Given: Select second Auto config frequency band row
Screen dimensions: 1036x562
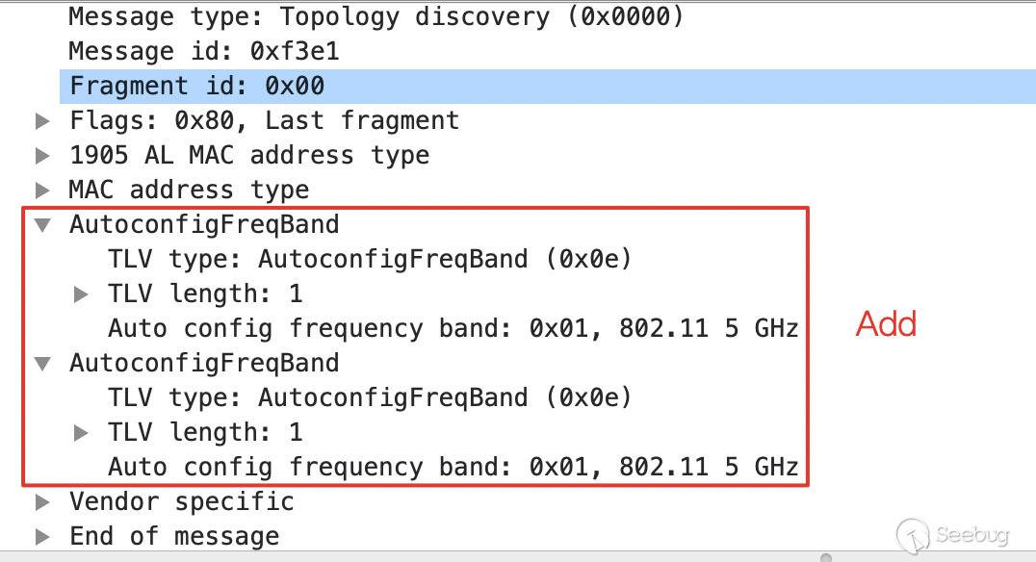Looking at the screenshot, I should pos(453,467).
